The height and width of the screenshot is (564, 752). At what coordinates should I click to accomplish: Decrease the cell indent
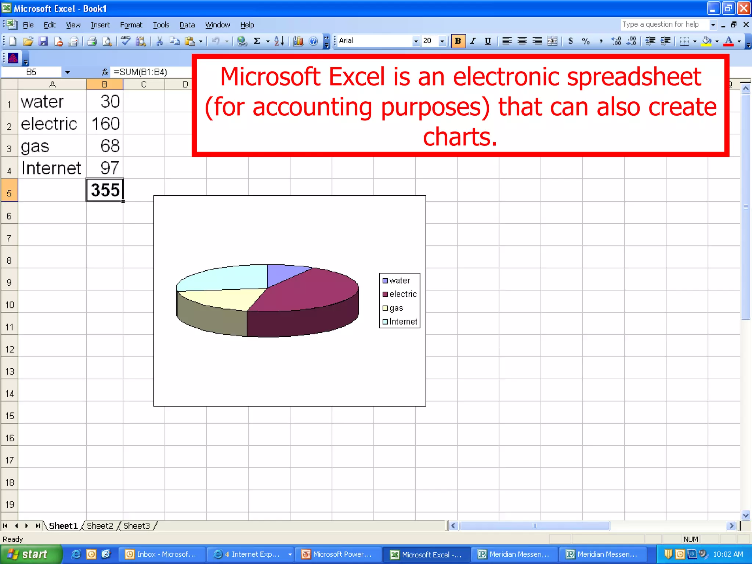point(650,41)
